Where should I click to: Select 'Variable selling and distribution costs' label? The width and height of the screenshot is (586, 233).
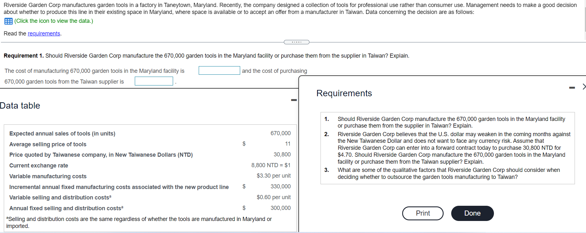click(60, 198)
